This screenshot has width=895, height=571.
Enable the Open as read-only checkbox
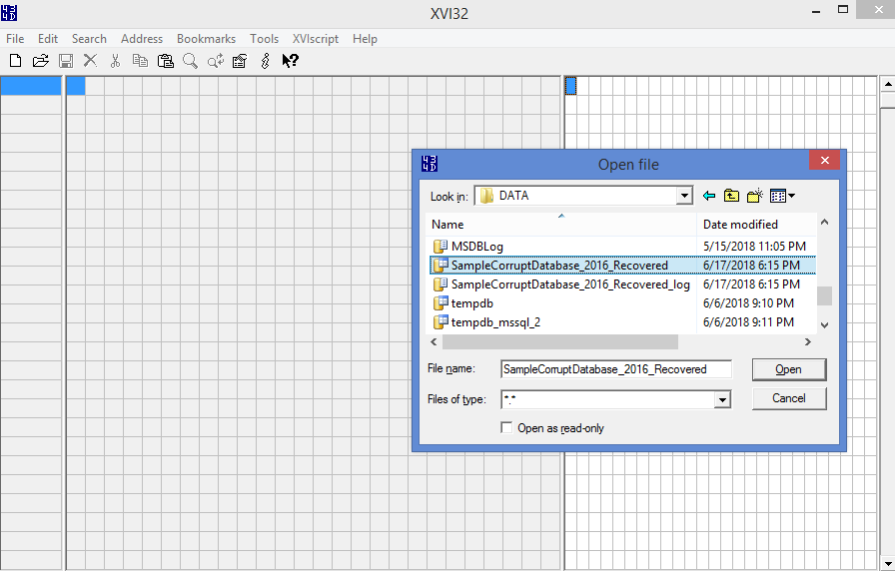506,428
